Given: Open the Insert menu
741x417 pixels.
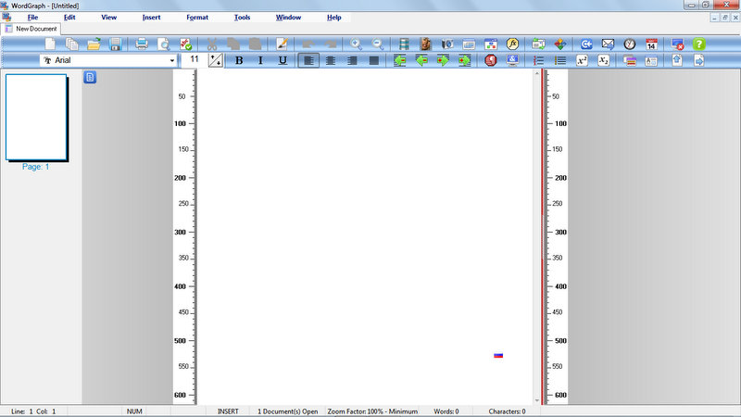Looking at the screenshot, I should (x=151, y=17).
